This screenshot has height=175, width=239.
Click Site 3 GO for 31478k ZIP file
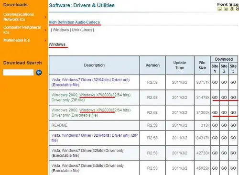pos(233,98)
